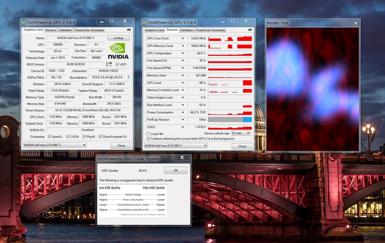Image resolution: width=385 pixels, height=243 pixels.
Task: Open the VDDC sensor dropdown
Action: click(183, 127)
